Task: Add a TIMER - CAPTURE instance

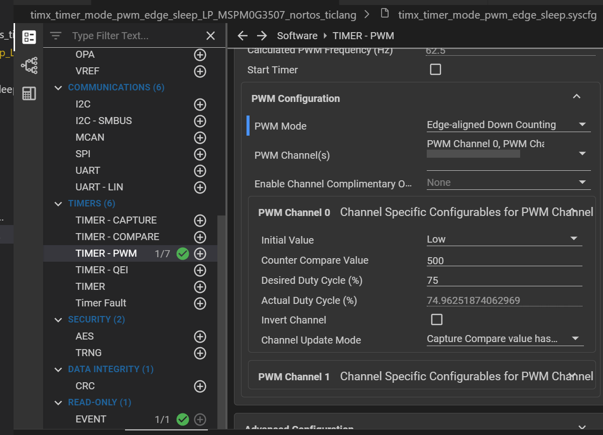Action: [x=200, y=221]
